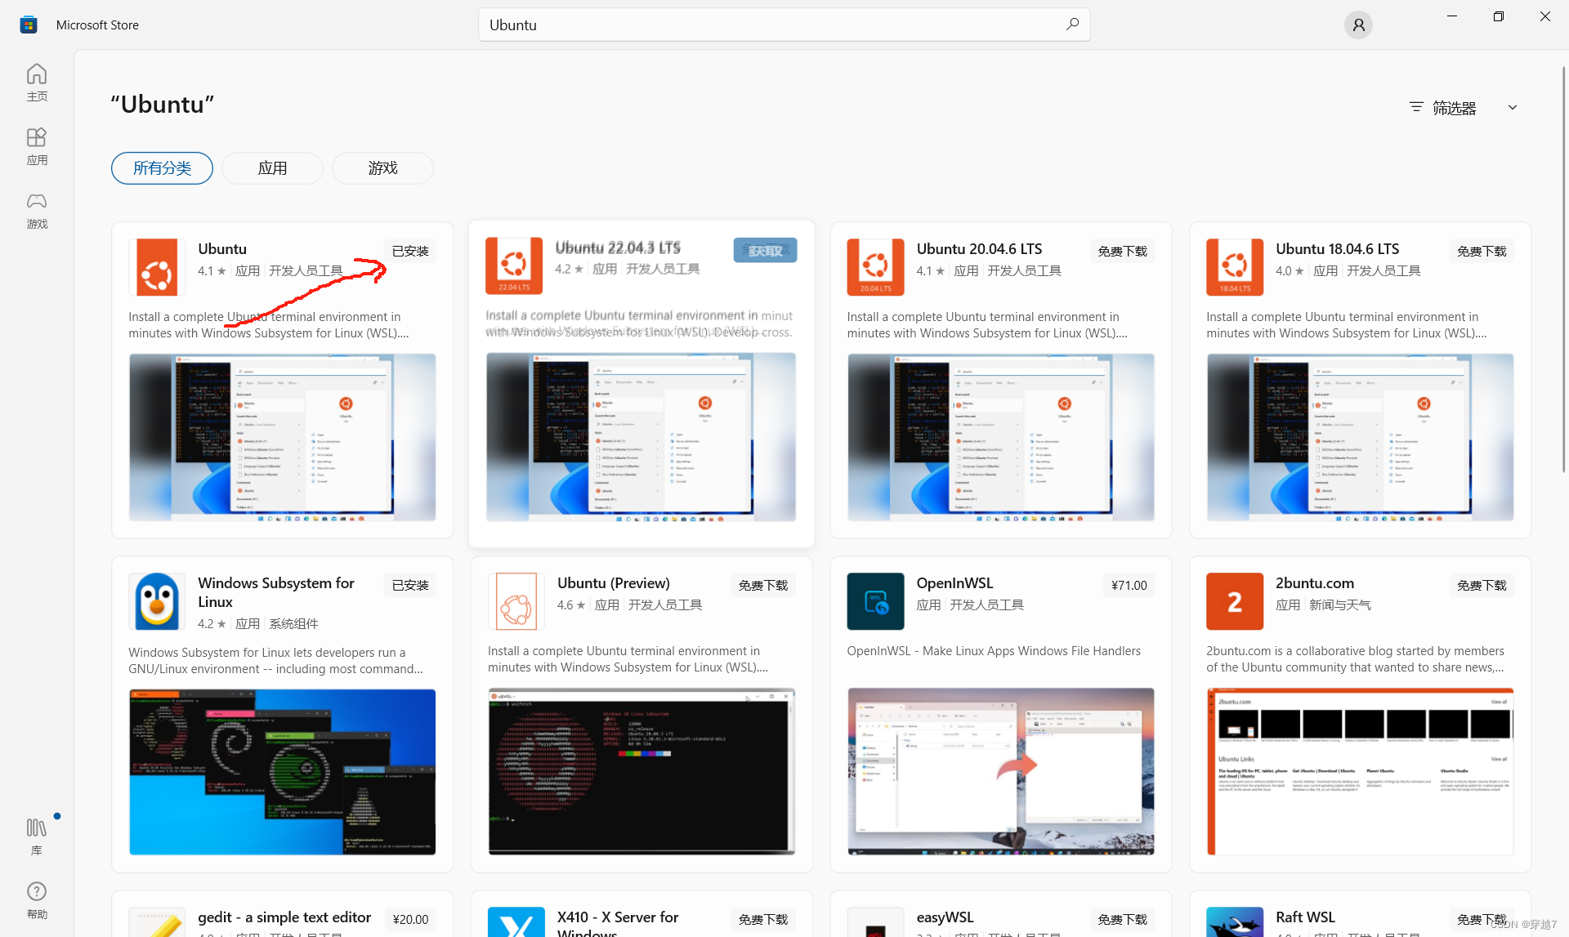Click the 2buntu.com app icon
Screen dimensions: 1569x937
click(x=1234, y=601)
